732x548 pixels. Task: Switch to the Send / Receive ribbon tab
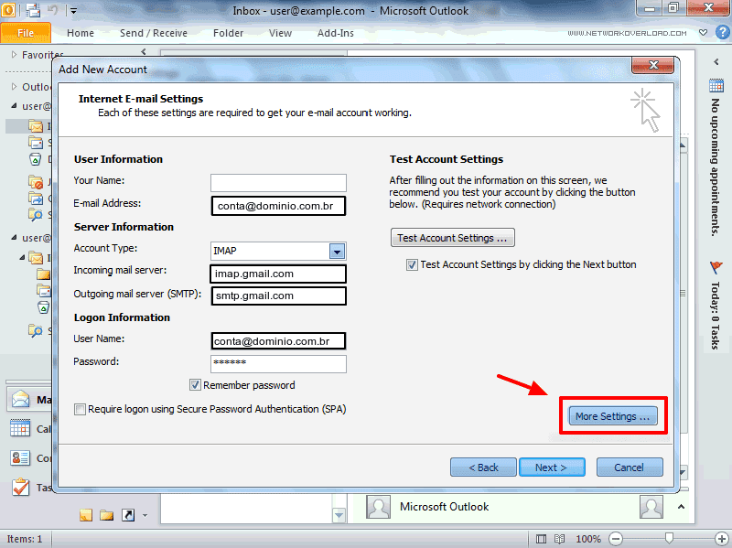pos(153,33)
